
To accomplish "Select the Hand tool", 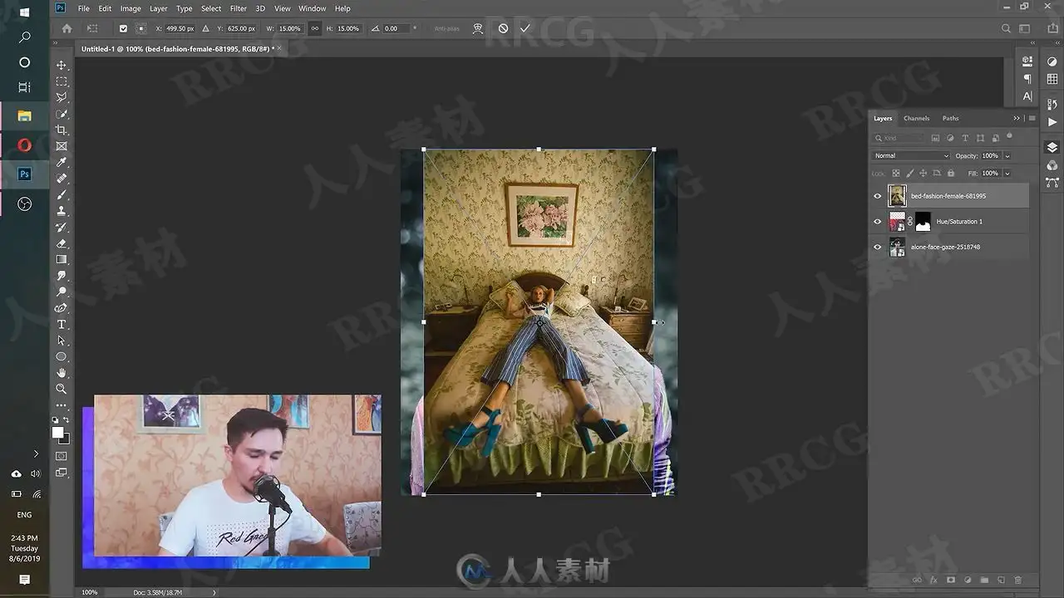I will coord(62,373).
